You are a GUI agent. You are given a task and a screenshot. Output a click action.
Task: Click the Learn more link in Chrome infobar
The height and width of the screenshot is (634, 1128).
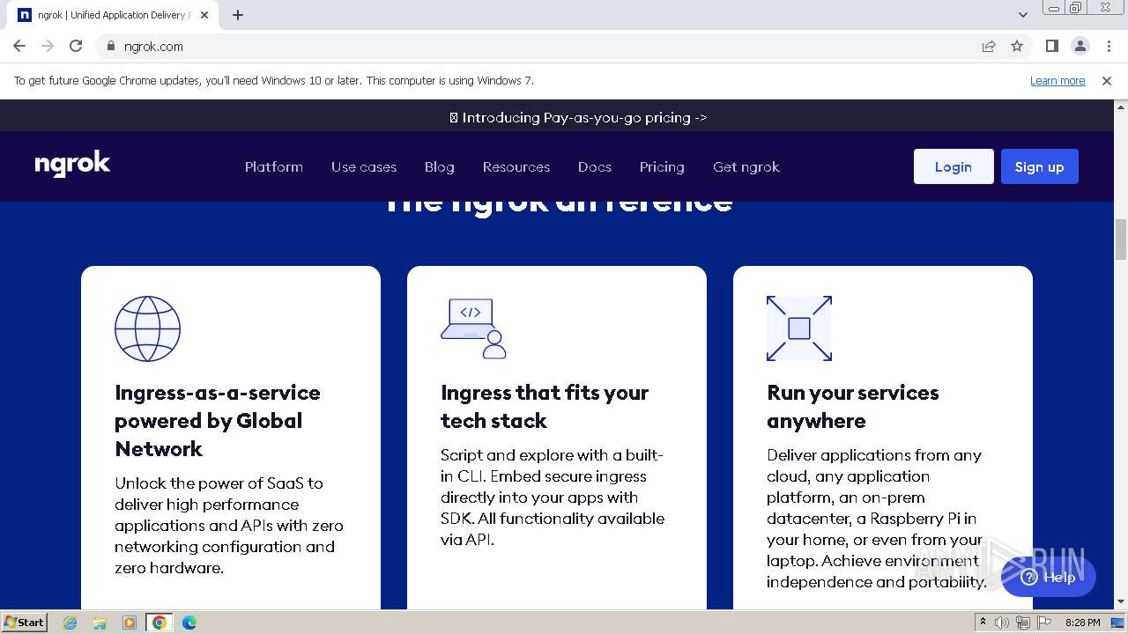pyautogui.click(x=1057, y=80)
